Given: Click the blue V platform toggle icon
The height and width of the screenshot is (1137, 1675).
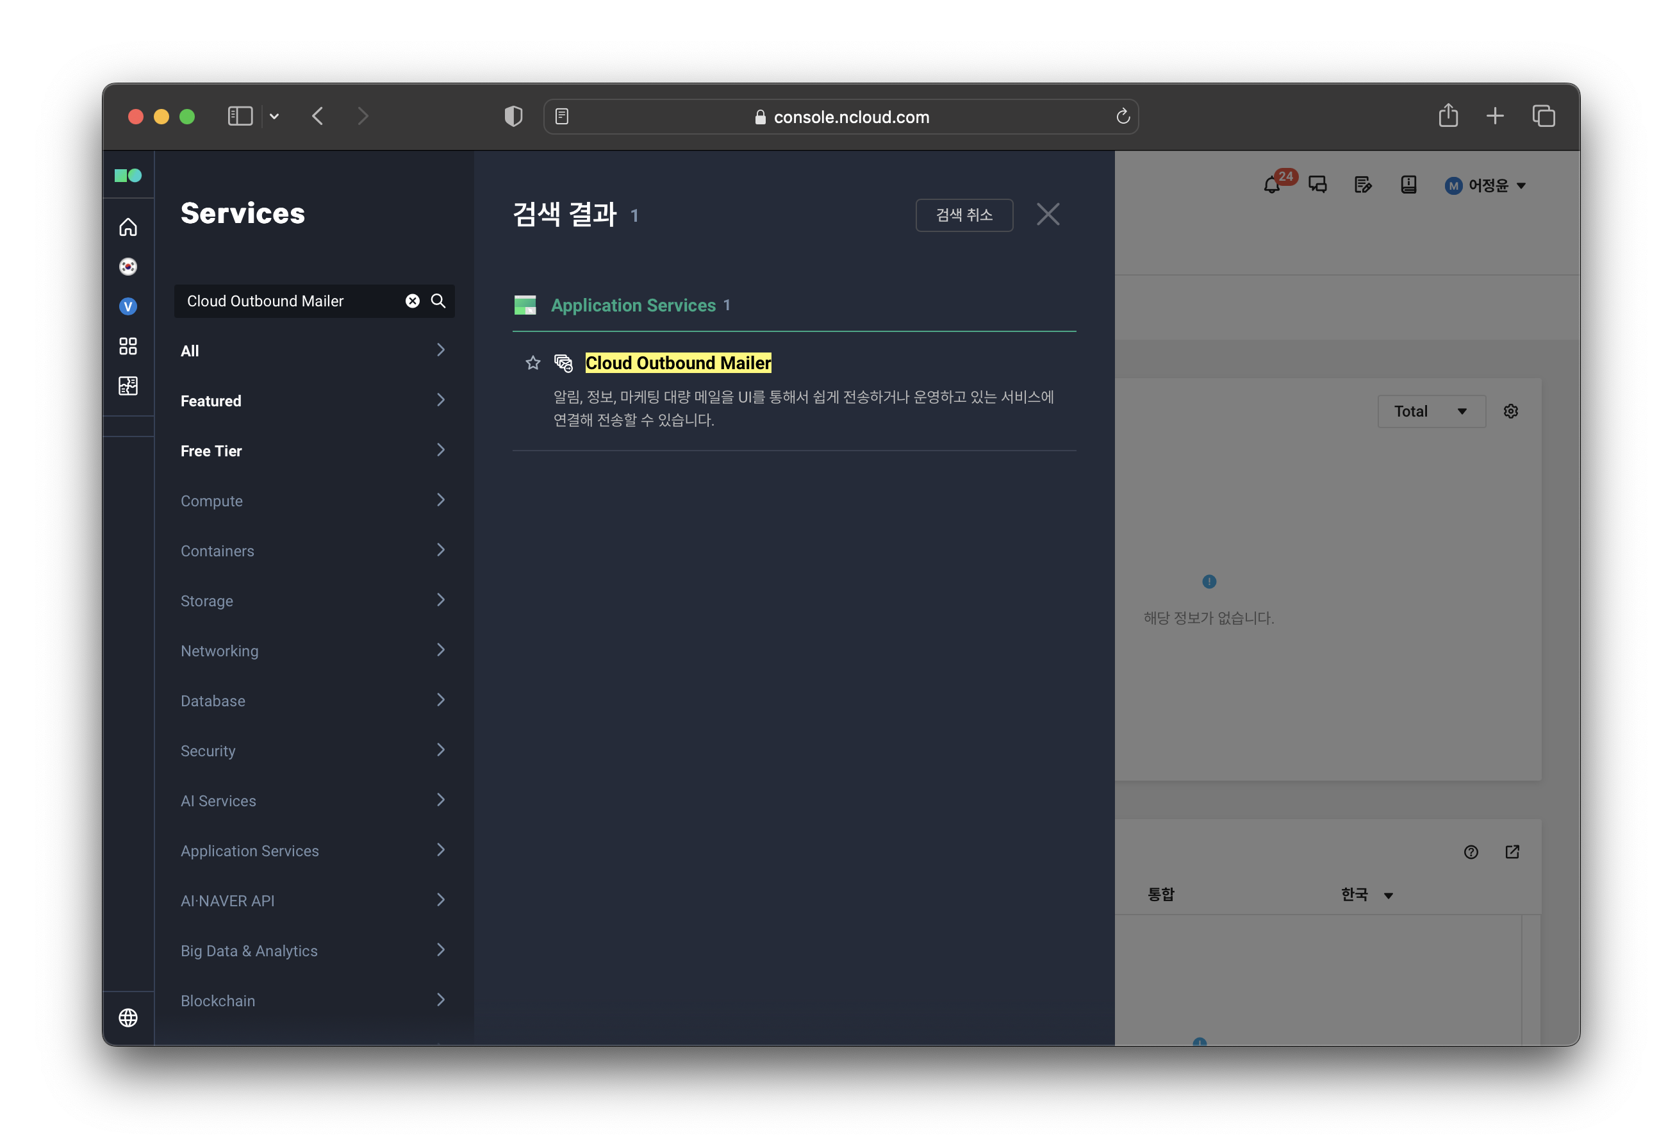Looking at the screenshot, I should point(128,306).
